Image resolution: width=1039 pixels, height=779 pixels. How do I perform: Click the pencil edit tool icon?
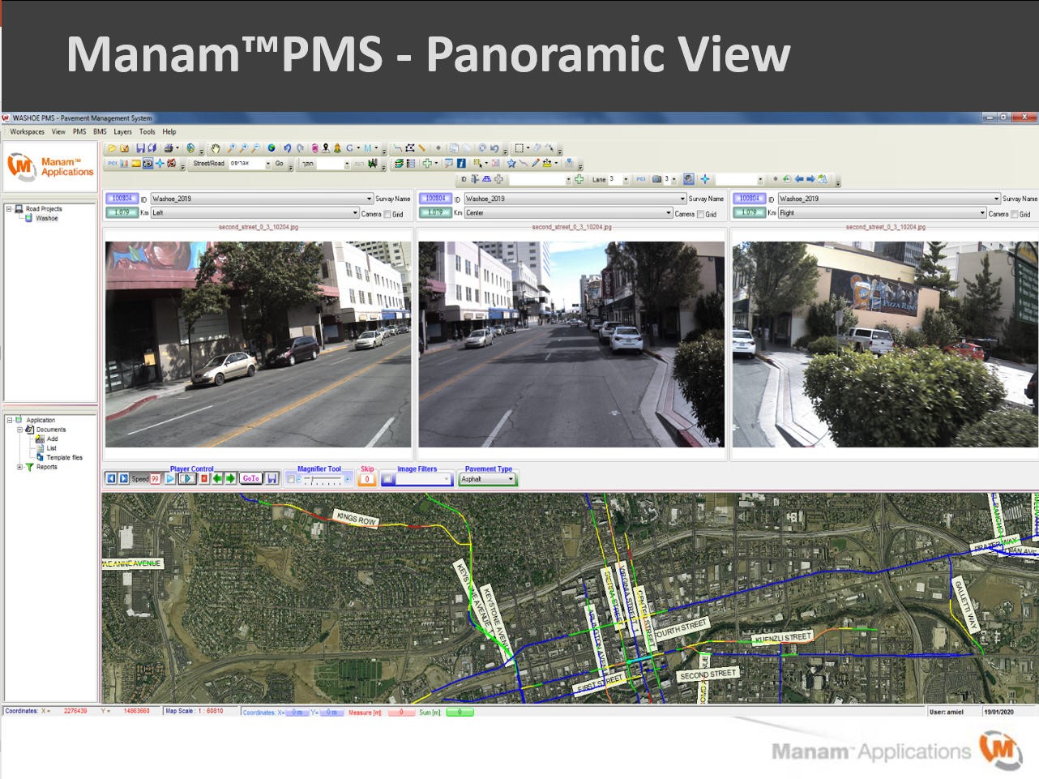tap(536, 163)
